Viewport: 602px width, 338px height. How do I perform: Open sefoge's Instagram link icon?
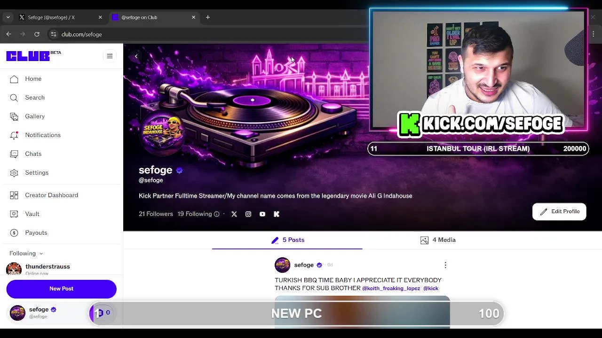(x=248, y=214)
